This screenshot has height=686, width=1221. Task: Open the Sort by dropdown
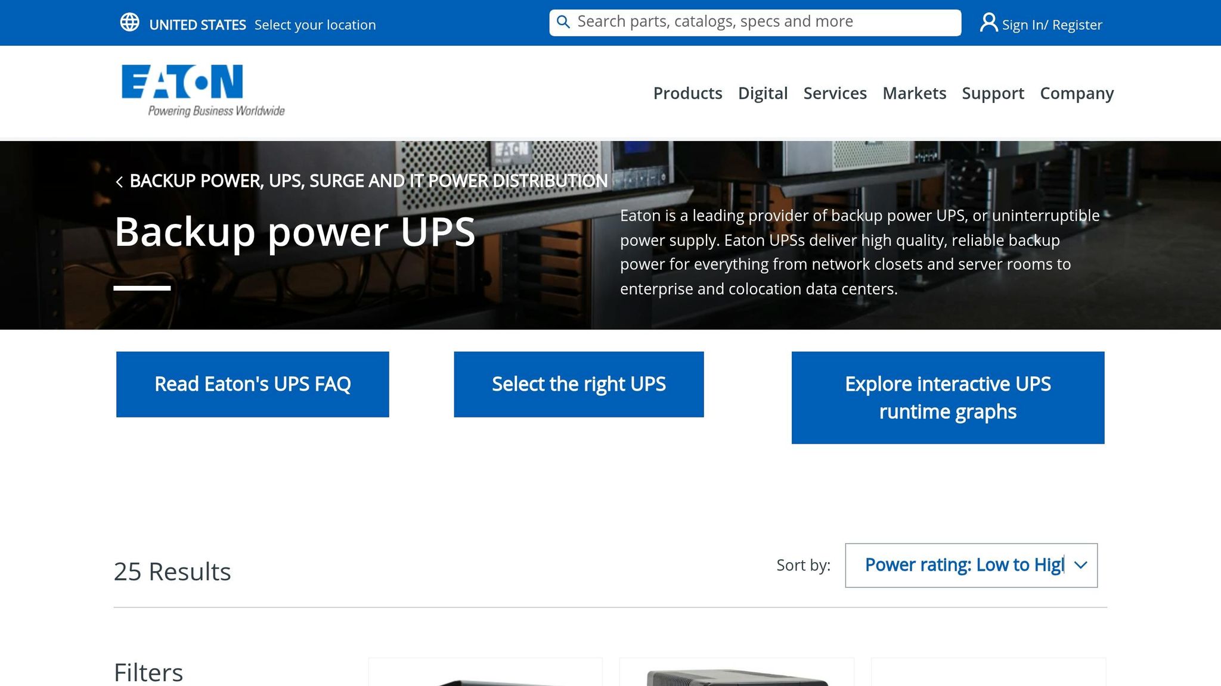tap(971, 565)
